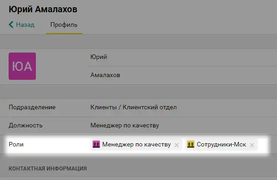Edit the Должность value Менеджер по качеству
Screen dimensions: 277x180
pyautogui.click(x=125, y=126)
